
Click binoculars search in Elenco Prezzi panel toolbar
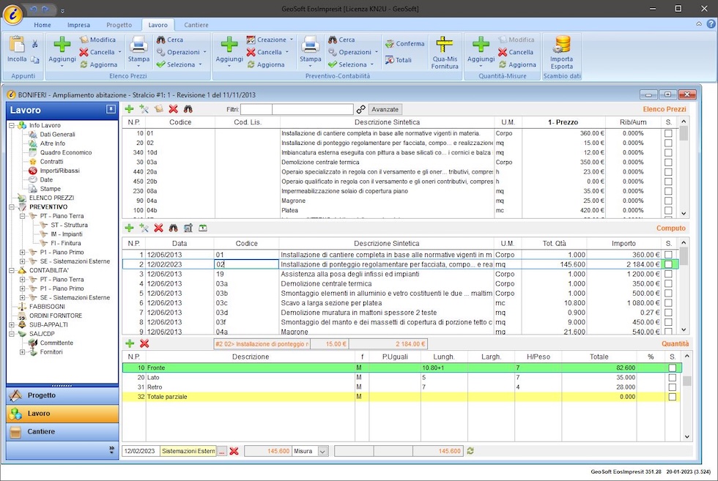coord(188,109)
